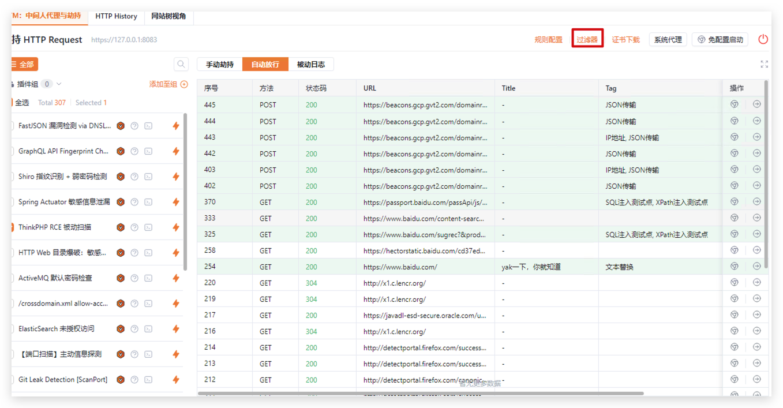Toggle the 全选 select-all checkbox
Viewport: 783px width, 408px height.
point(13,103)
